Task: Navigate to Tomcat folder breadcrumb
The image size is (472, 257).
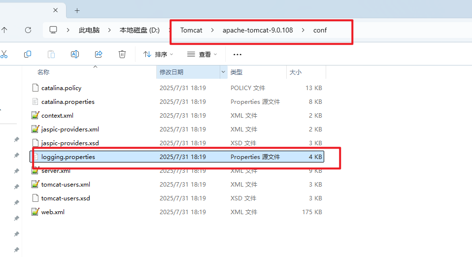Action: click(x=191, y=30)
